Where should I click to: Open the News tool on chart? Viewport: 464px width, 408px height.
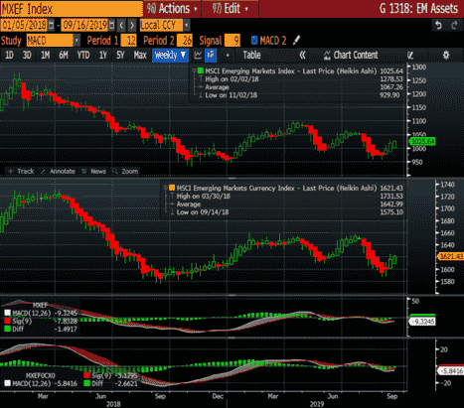coord(94,171)
